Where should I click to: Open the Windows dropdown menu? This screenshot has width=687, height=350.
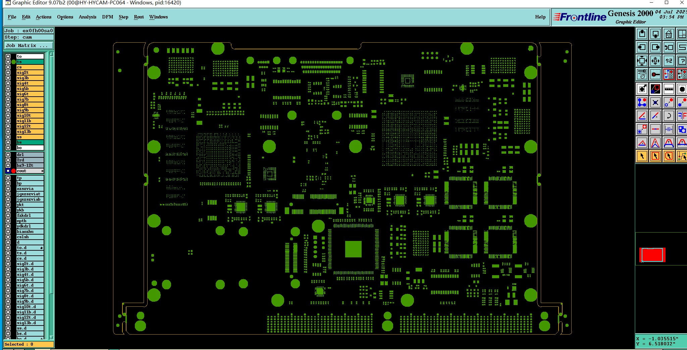(159, 17)
